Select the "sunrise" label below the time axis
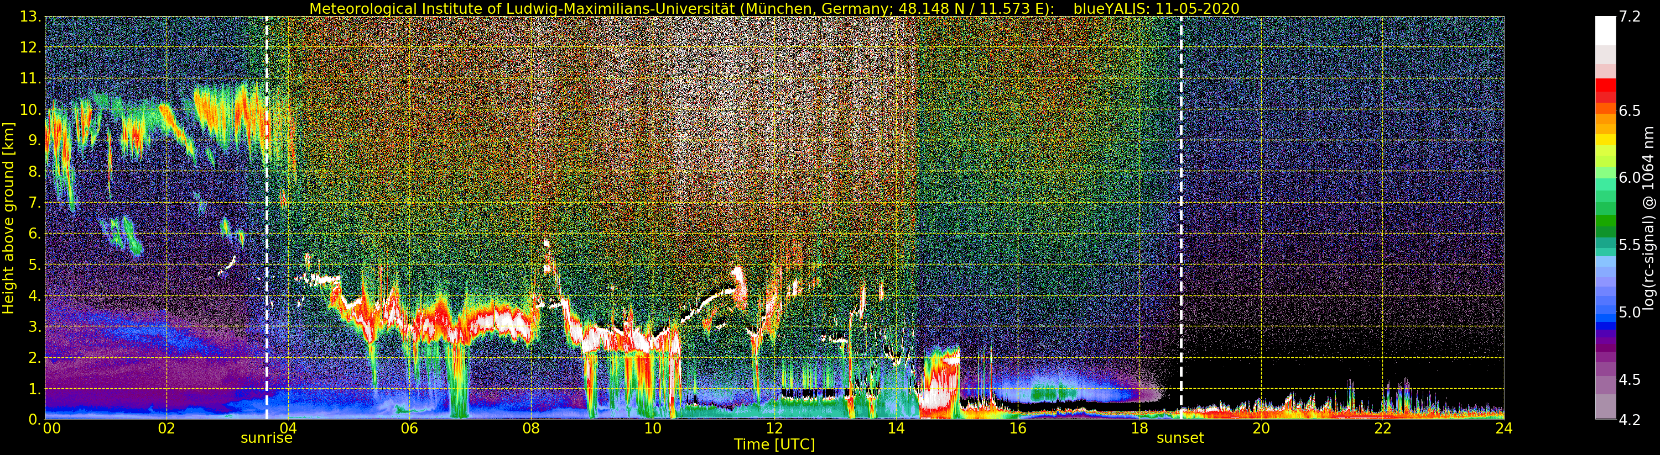The height and width of the screenshot is (455, 1660). click(267, 438)
